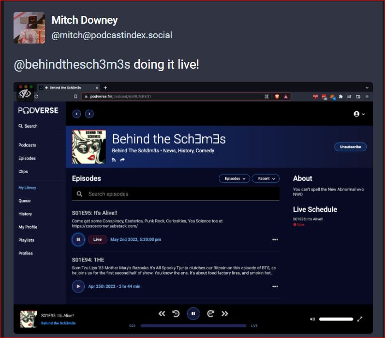This screenshot has height=338, width=385.
Task: Click the Unsubscribe button
Action: 350,147
